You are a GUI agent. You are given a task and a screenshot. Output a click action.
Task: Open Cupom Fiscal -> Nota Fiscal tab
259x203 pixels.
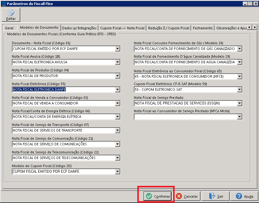coord(122,28)
